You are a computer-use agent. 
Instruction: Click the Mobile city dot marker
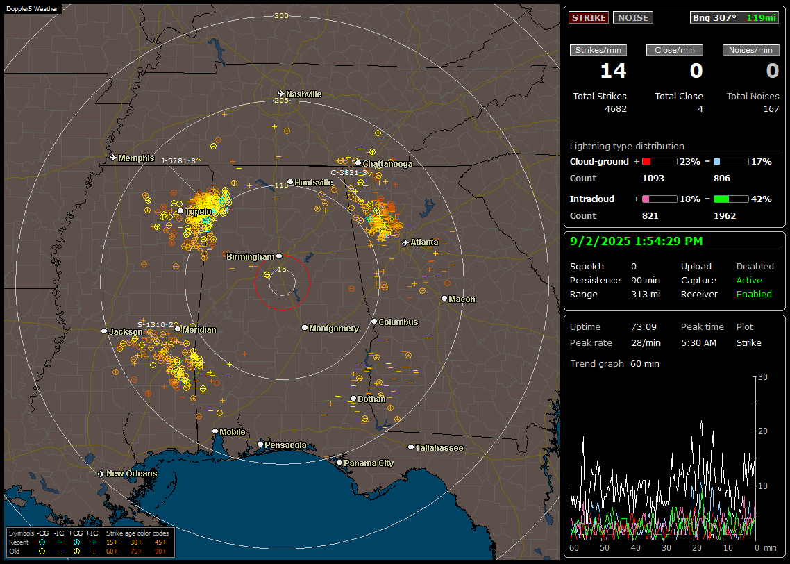pyautogui.click(x=215, y=431)
